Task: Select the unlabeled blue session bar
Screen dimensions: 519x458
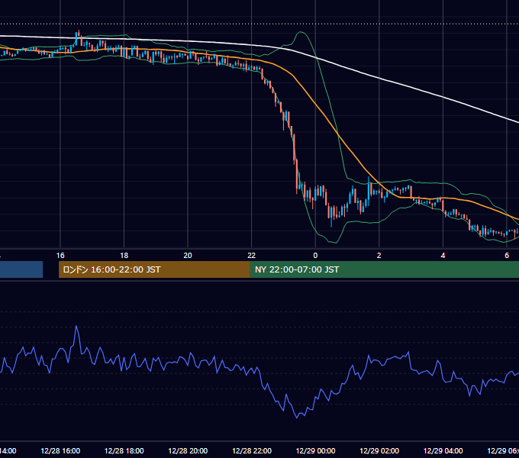Action: (x=21, y=269)
